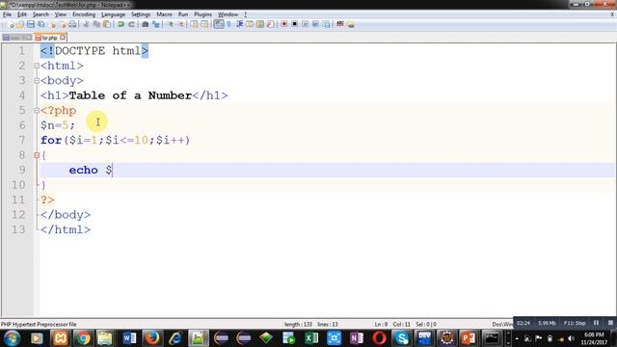Create a new file with New icon
The width and height of the screenshot is (617, 347).
pos(11,24)
